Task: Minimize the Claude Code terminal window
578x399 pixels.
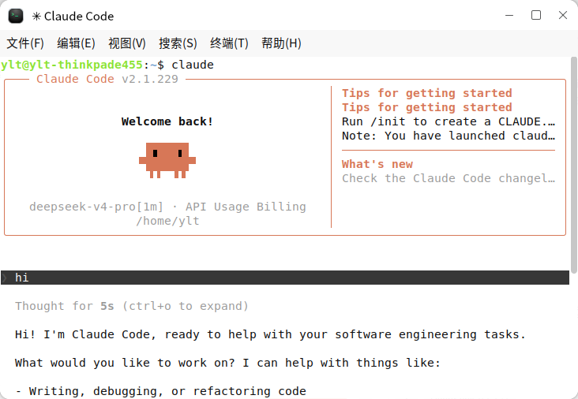Action: (x=509, y=16)
